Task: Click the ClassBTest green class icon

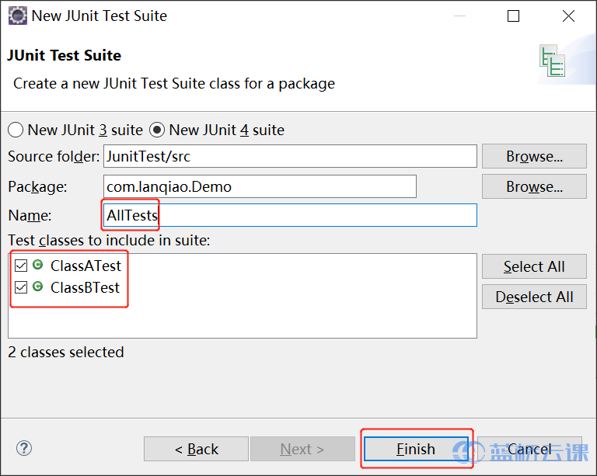Action: click(37, 287)
